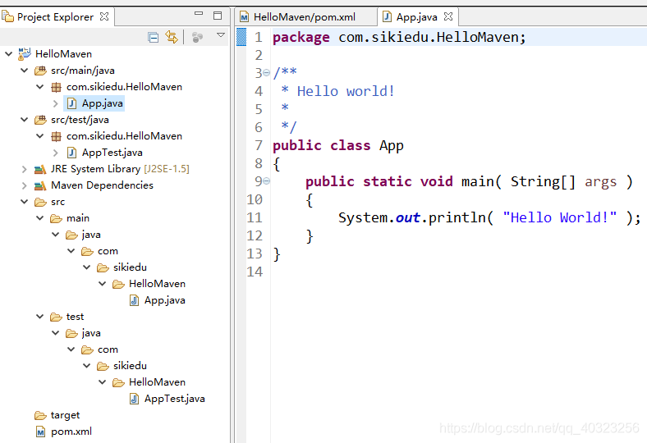Screen dimensions: 647x443
Task: Click the Maven Dependencies library icon
Action: pos(40,185)
